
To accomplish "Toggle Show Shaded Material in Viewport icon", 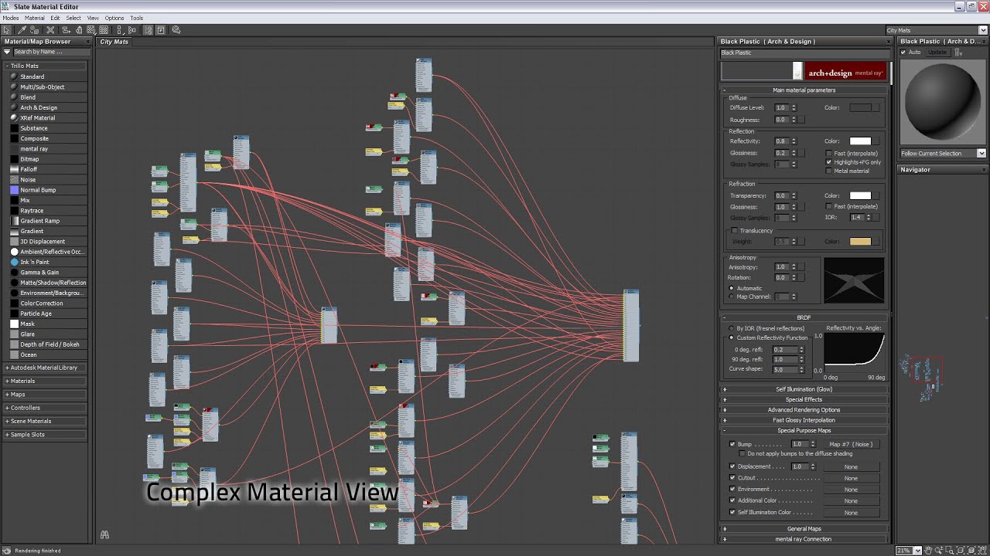I will click(x=91, y=29).
